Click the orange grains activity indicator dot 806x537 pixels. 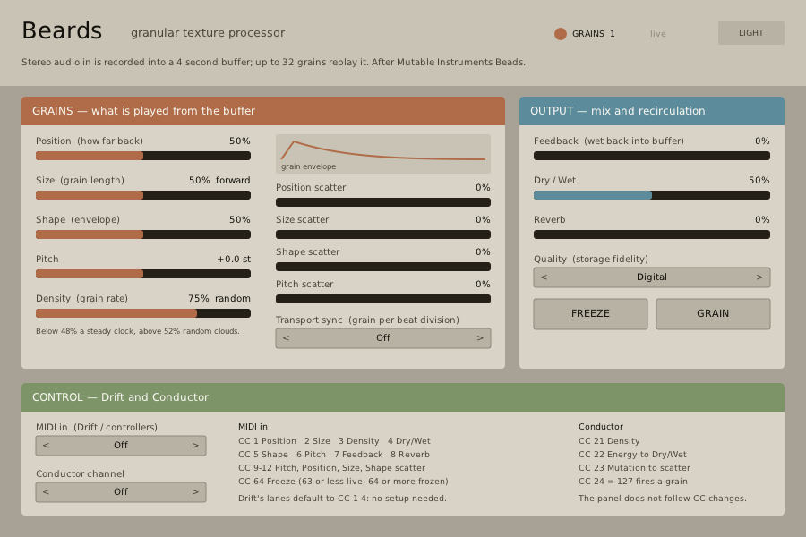point(561,34)
